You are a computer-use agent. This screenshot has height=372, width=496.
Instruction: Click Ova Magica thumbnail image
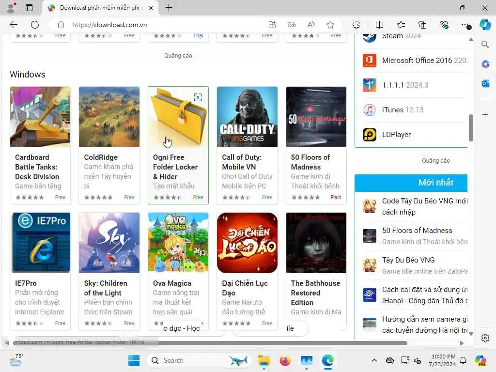tap(178, 243)
